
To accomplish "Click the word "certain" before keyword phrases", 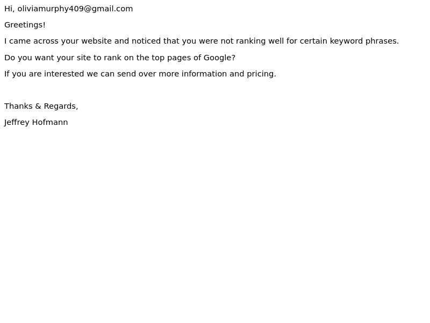I will (313, 41).
